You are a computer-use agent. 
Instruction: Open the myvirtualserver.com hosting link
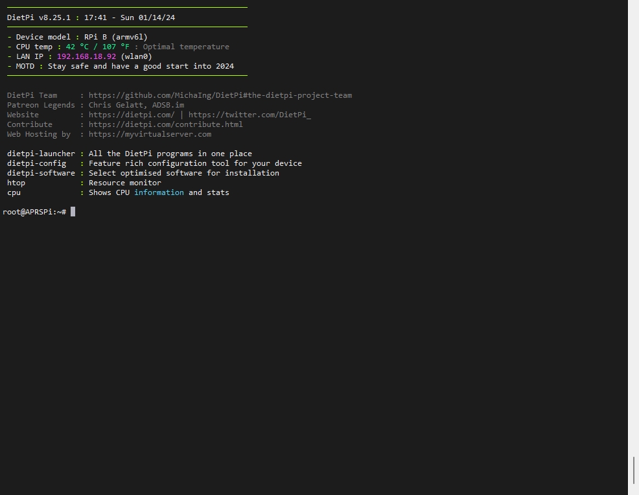(150, 135)
